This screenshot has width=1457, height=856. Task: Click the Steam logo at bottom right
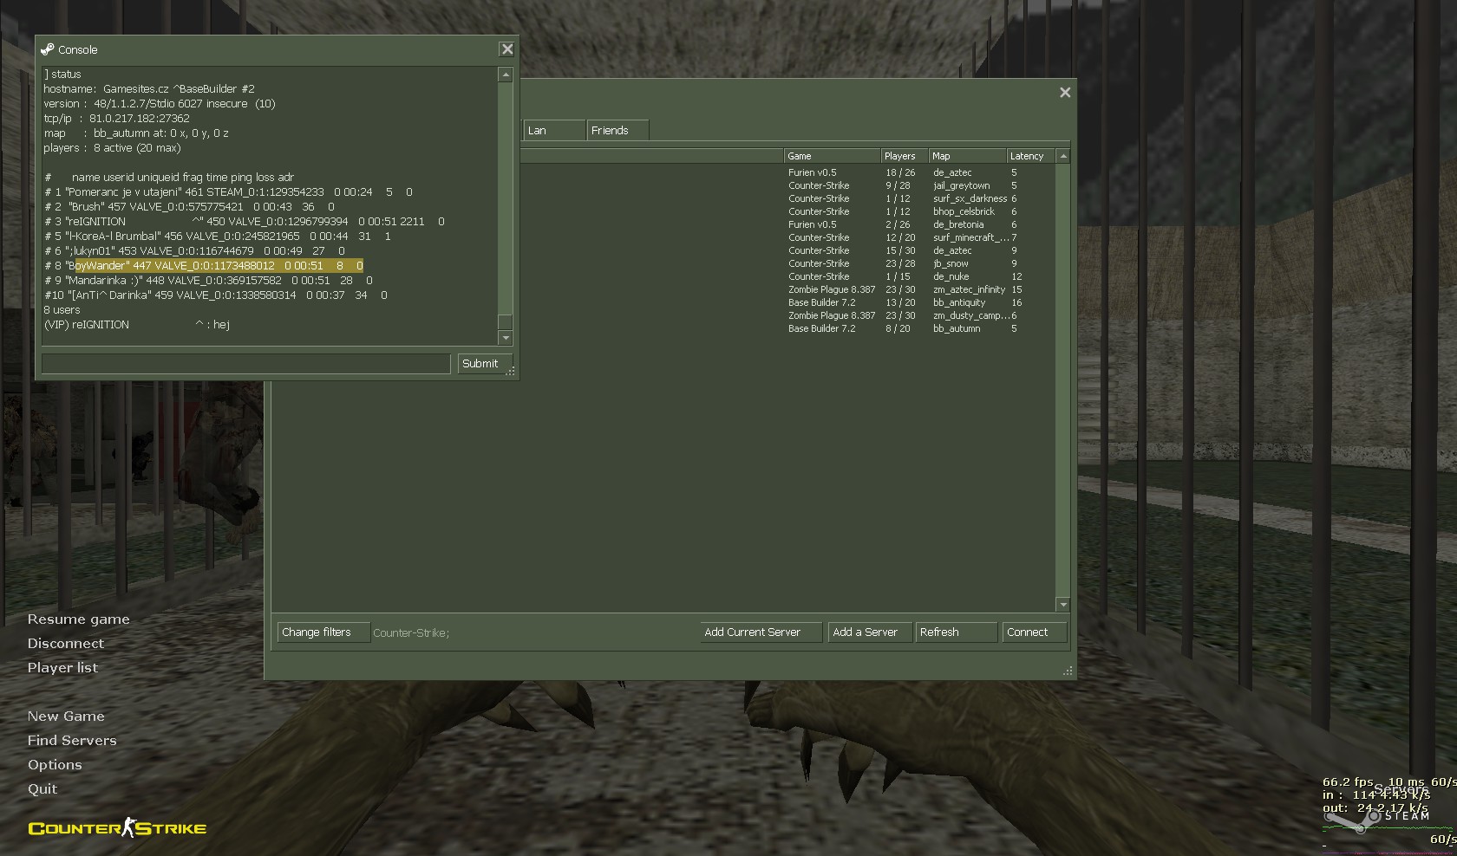[x=1377, y=818]
